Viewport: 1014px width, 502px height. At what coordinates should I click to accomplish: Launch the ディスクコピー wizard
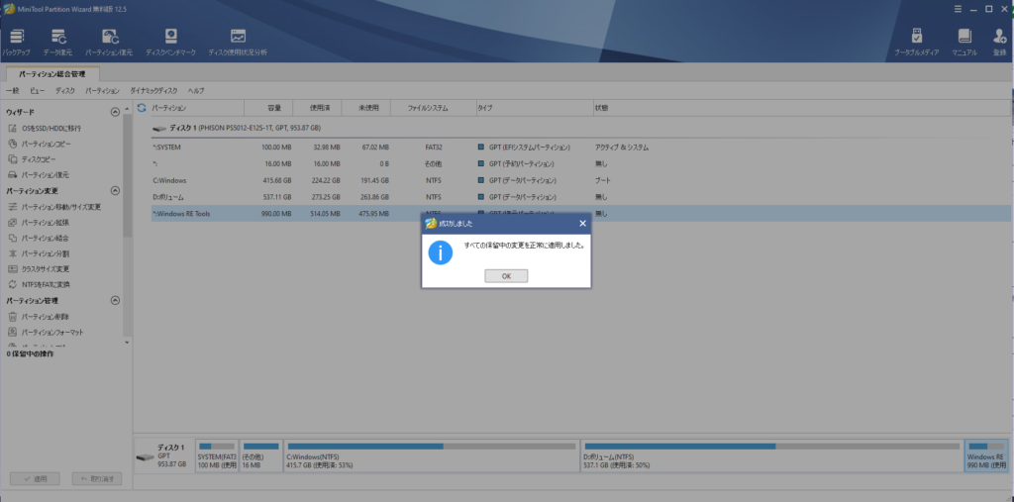(x=32, y=159)
